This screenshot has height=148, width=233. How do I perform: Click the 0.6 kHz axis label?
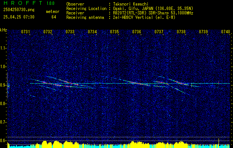click(3, 141)
